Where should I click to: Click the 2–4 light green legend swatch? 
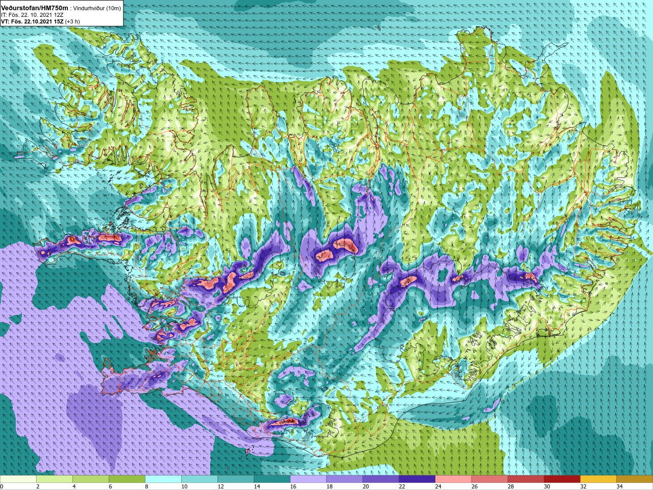(x=55, y=479)
